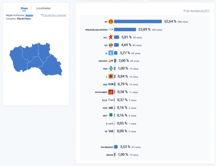Click the Volt party logo

coord(111,131)
